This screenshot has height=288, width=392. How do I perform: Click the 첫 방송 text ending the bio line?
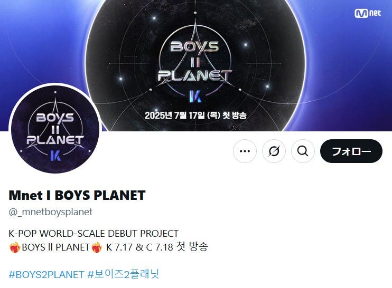(192, 247)
